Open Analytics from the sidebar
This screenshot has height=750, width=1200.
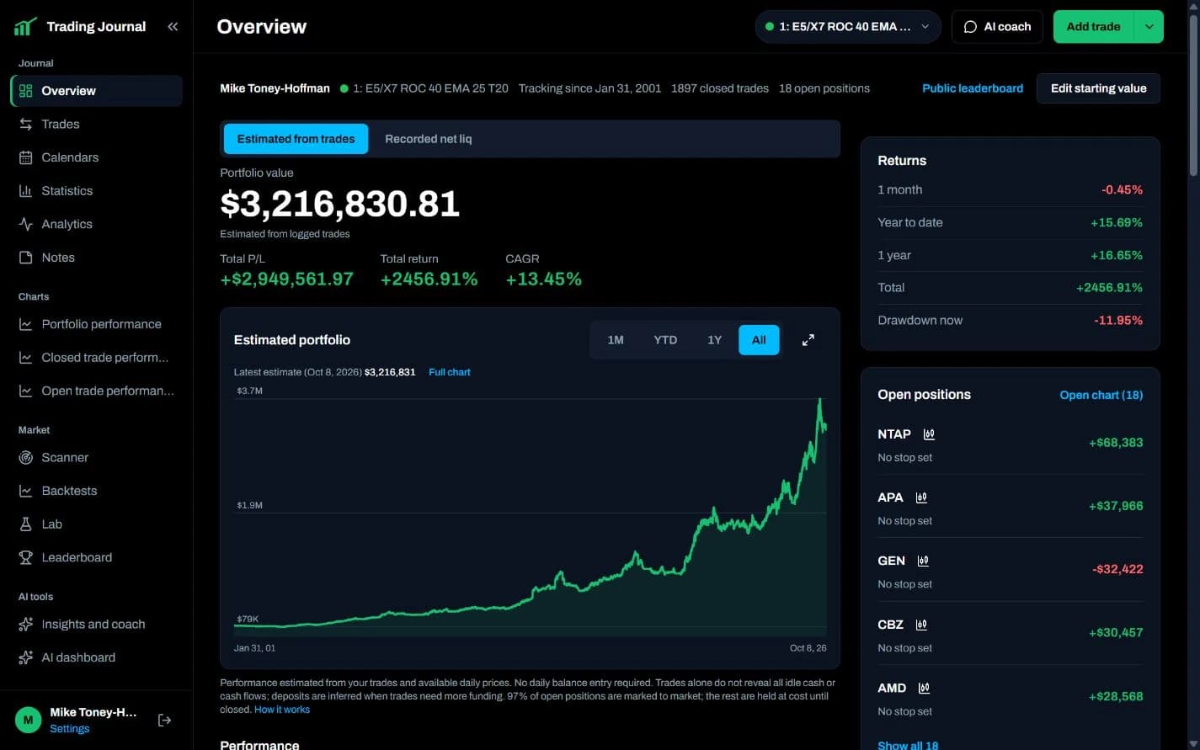[96, 224]
